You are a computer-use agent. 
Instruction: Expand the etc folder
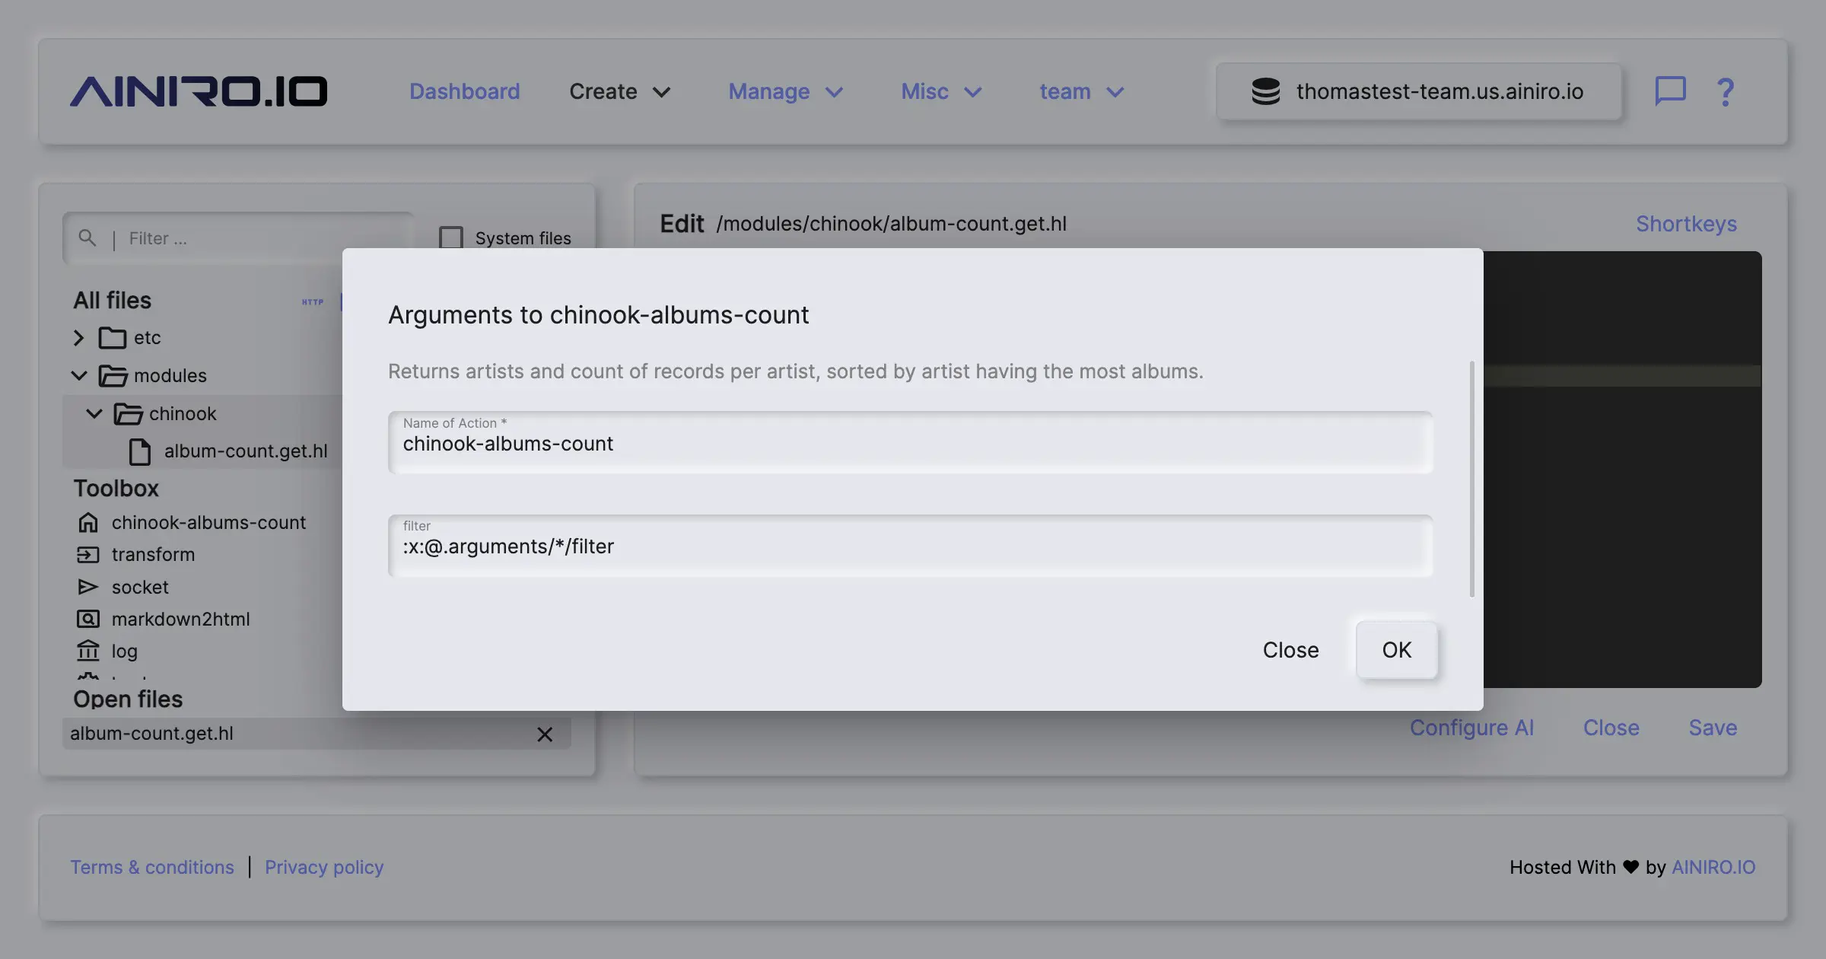pos(78,337)
